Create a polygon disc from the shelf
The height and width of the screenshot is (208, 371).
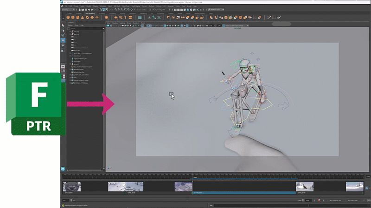tap(97, 18)
